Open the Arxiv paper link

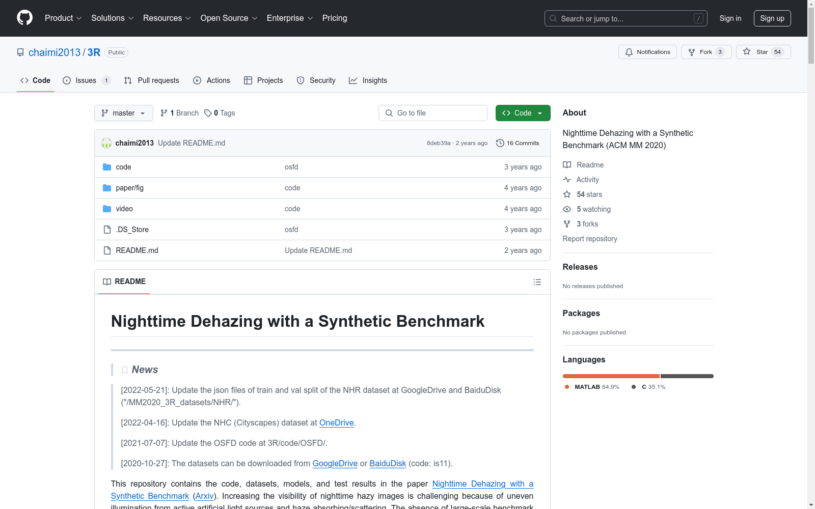205,496
